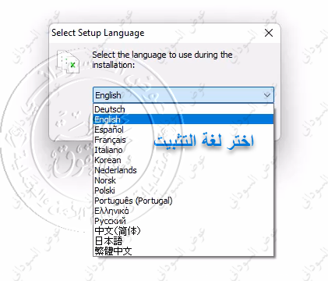Collapse the English language combo box

tap(183, 95)
